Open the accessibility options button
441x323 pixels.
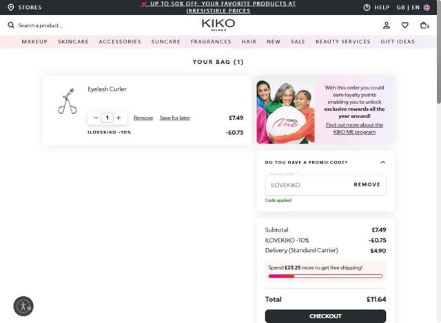pos(23,307)
